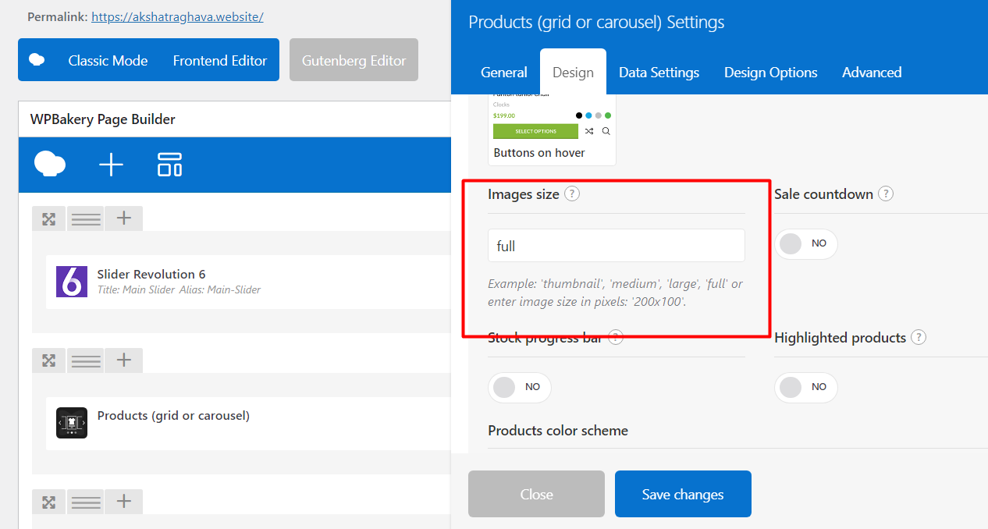Click the Main Slider title alias text

coord(179,289)
